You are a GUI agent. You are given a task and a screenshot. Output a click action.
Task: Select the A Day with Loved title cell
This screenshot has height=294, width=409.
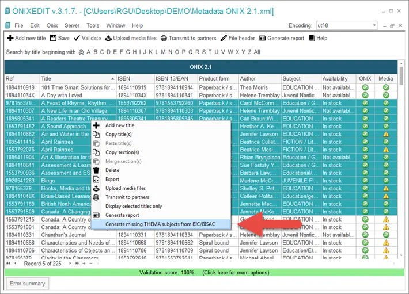pyautogui.click(x=78, y=96)
